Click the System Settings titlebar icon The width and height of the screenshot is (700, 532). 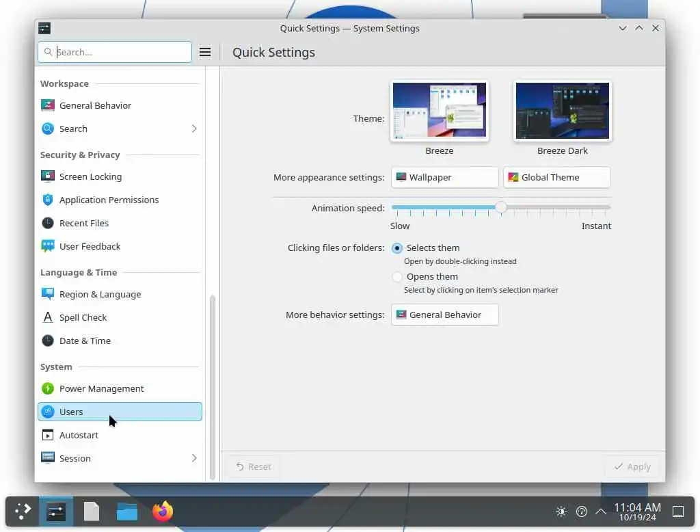tap(44, 28)
